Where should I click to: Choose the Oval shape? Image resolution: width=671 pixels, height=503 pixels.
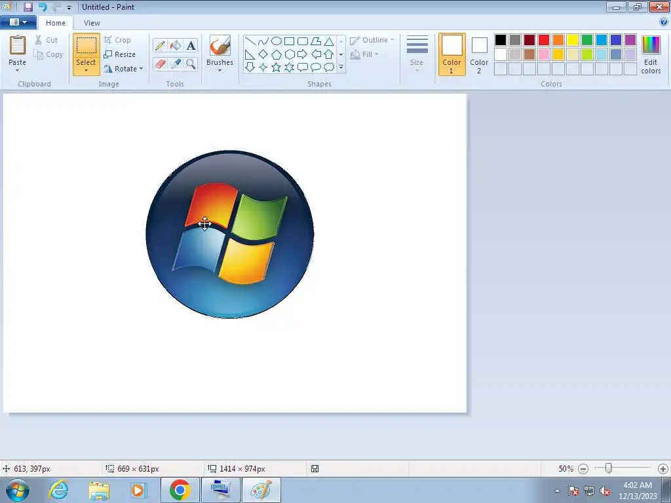pos(277,41)
